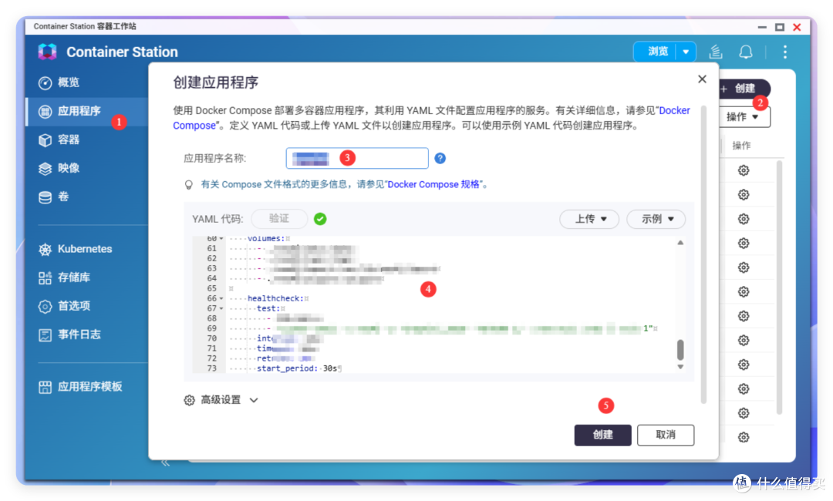View the 事件日志 event log
Viewport: 833px width, 501px height.
pos(69,335)
